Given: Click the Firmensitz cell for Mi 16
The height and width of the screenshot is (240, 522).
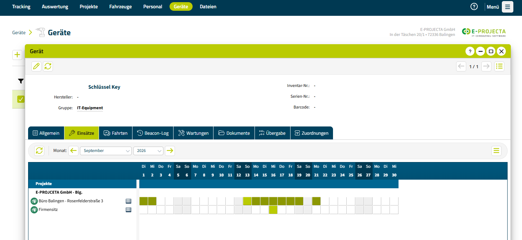Looking at the screenshot, I should coord(273,209).
